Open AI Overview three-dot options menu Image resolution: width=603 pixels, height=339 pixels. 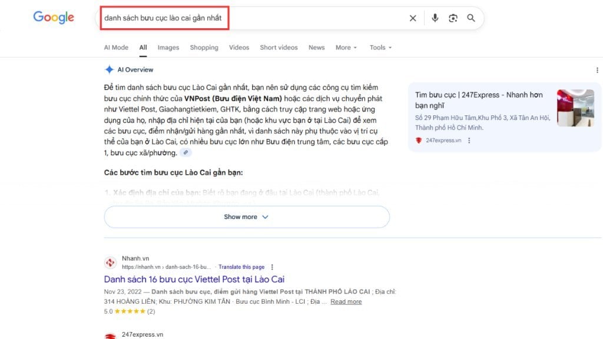tap(598, 70)
